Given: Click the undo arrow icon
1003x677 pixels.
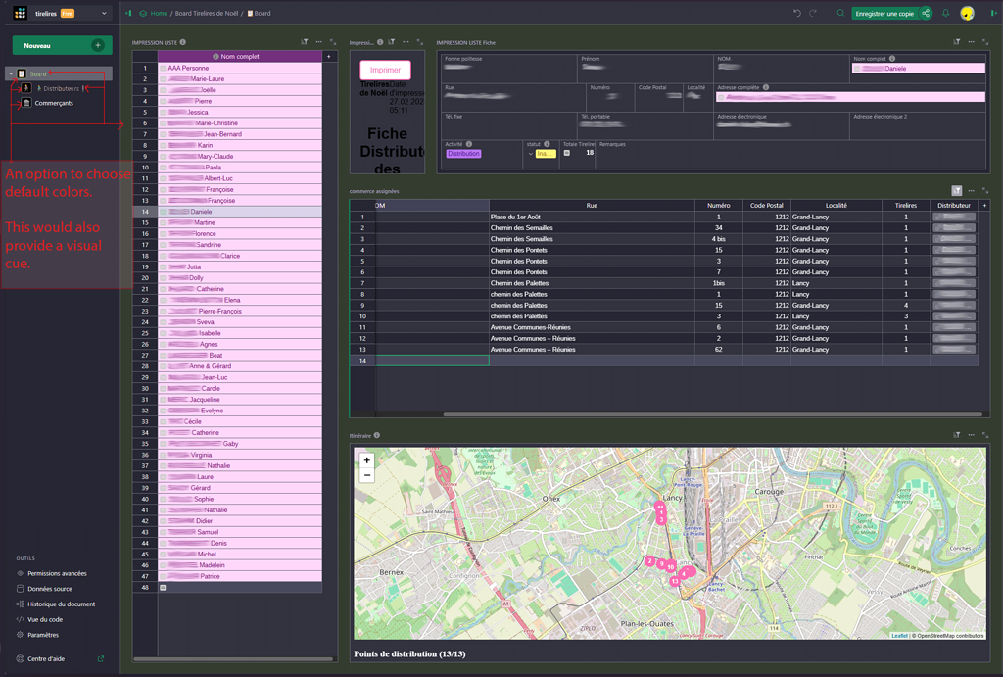Looking at the screenshot, I should tap(796, 14).
